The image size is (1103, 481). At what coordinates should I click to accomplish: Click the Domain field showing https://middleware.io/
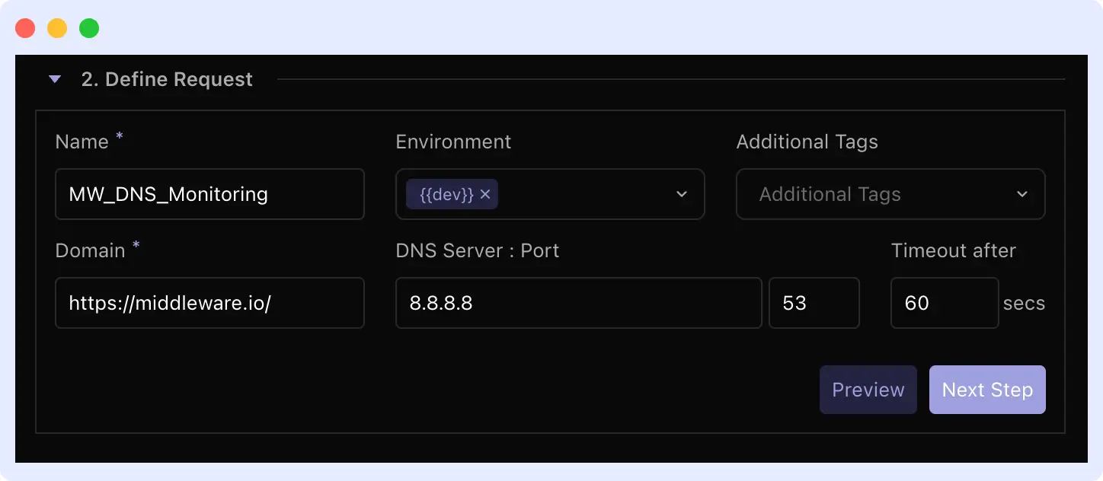(x=209, y=303)
